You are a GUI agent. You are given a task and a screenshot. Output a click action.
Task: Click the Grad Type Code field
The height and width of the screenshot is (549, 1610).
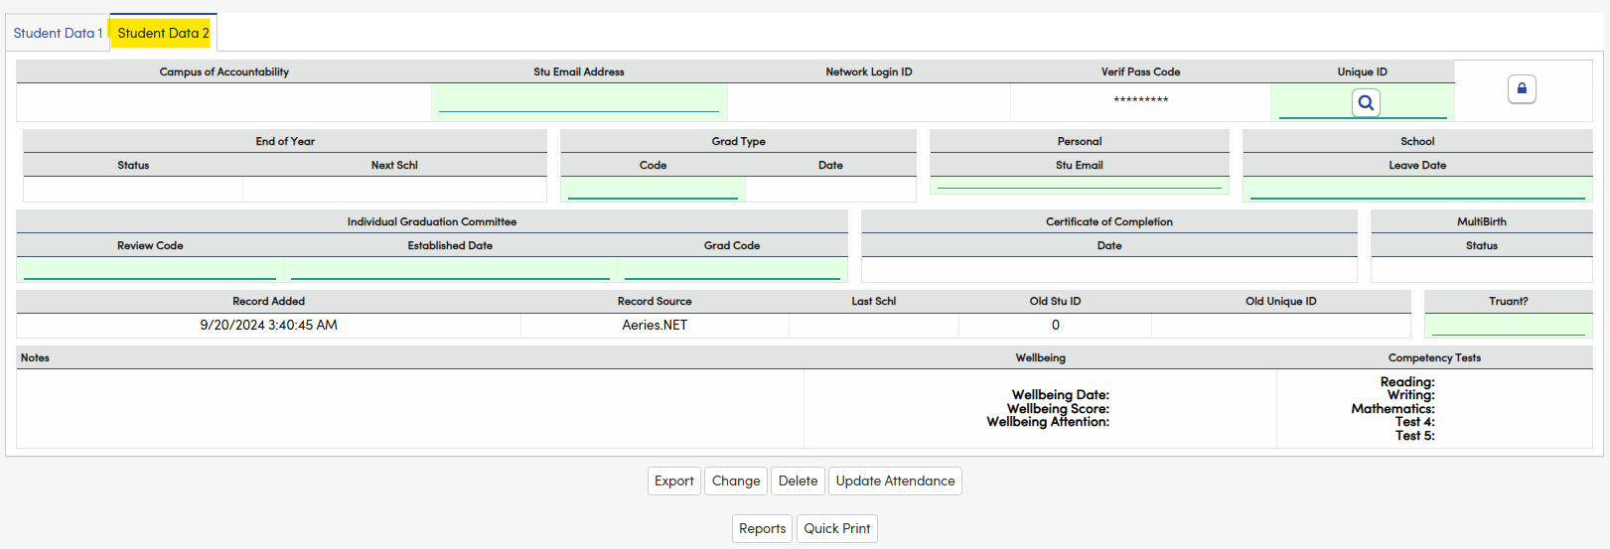click(x=653, y=189)
